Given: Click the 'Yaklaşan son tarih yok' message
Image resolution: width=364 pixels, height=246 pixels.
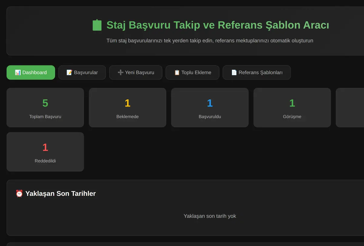Looking at the screenshot, I should [x=210, y=216].
